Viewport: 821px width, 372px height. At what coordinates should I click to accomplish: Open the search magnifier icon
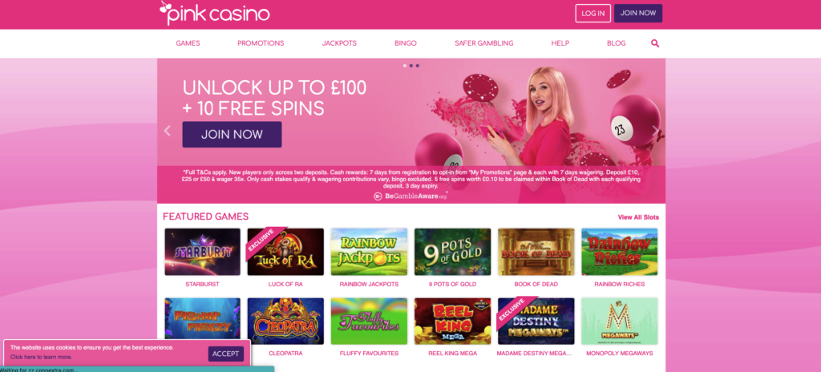click(655, 43)
